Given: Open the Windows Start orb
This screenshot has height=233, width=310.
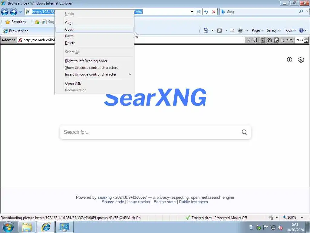Looking at the screenshot, I should coord(8,227).
